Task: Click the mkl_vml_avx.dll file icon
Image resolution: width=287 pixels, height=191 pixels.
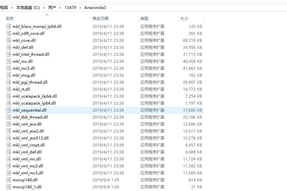Action: (x=9, y=124)
